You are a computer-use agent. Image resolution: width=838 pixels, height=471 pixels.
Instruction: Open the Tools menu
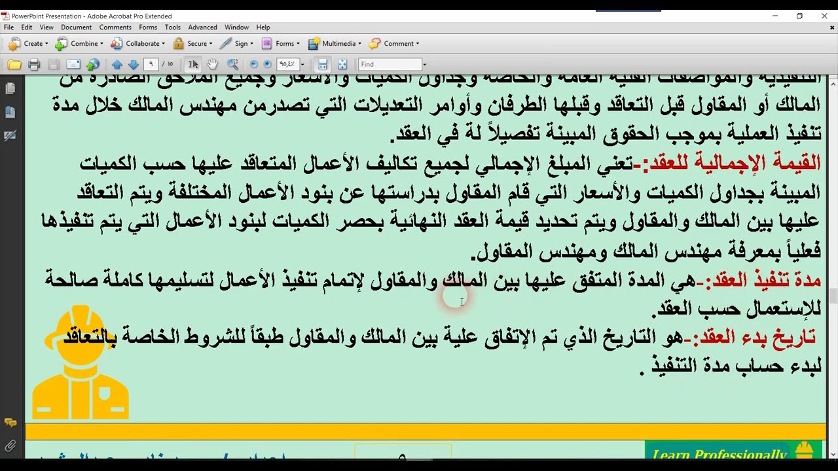[173, 27]
